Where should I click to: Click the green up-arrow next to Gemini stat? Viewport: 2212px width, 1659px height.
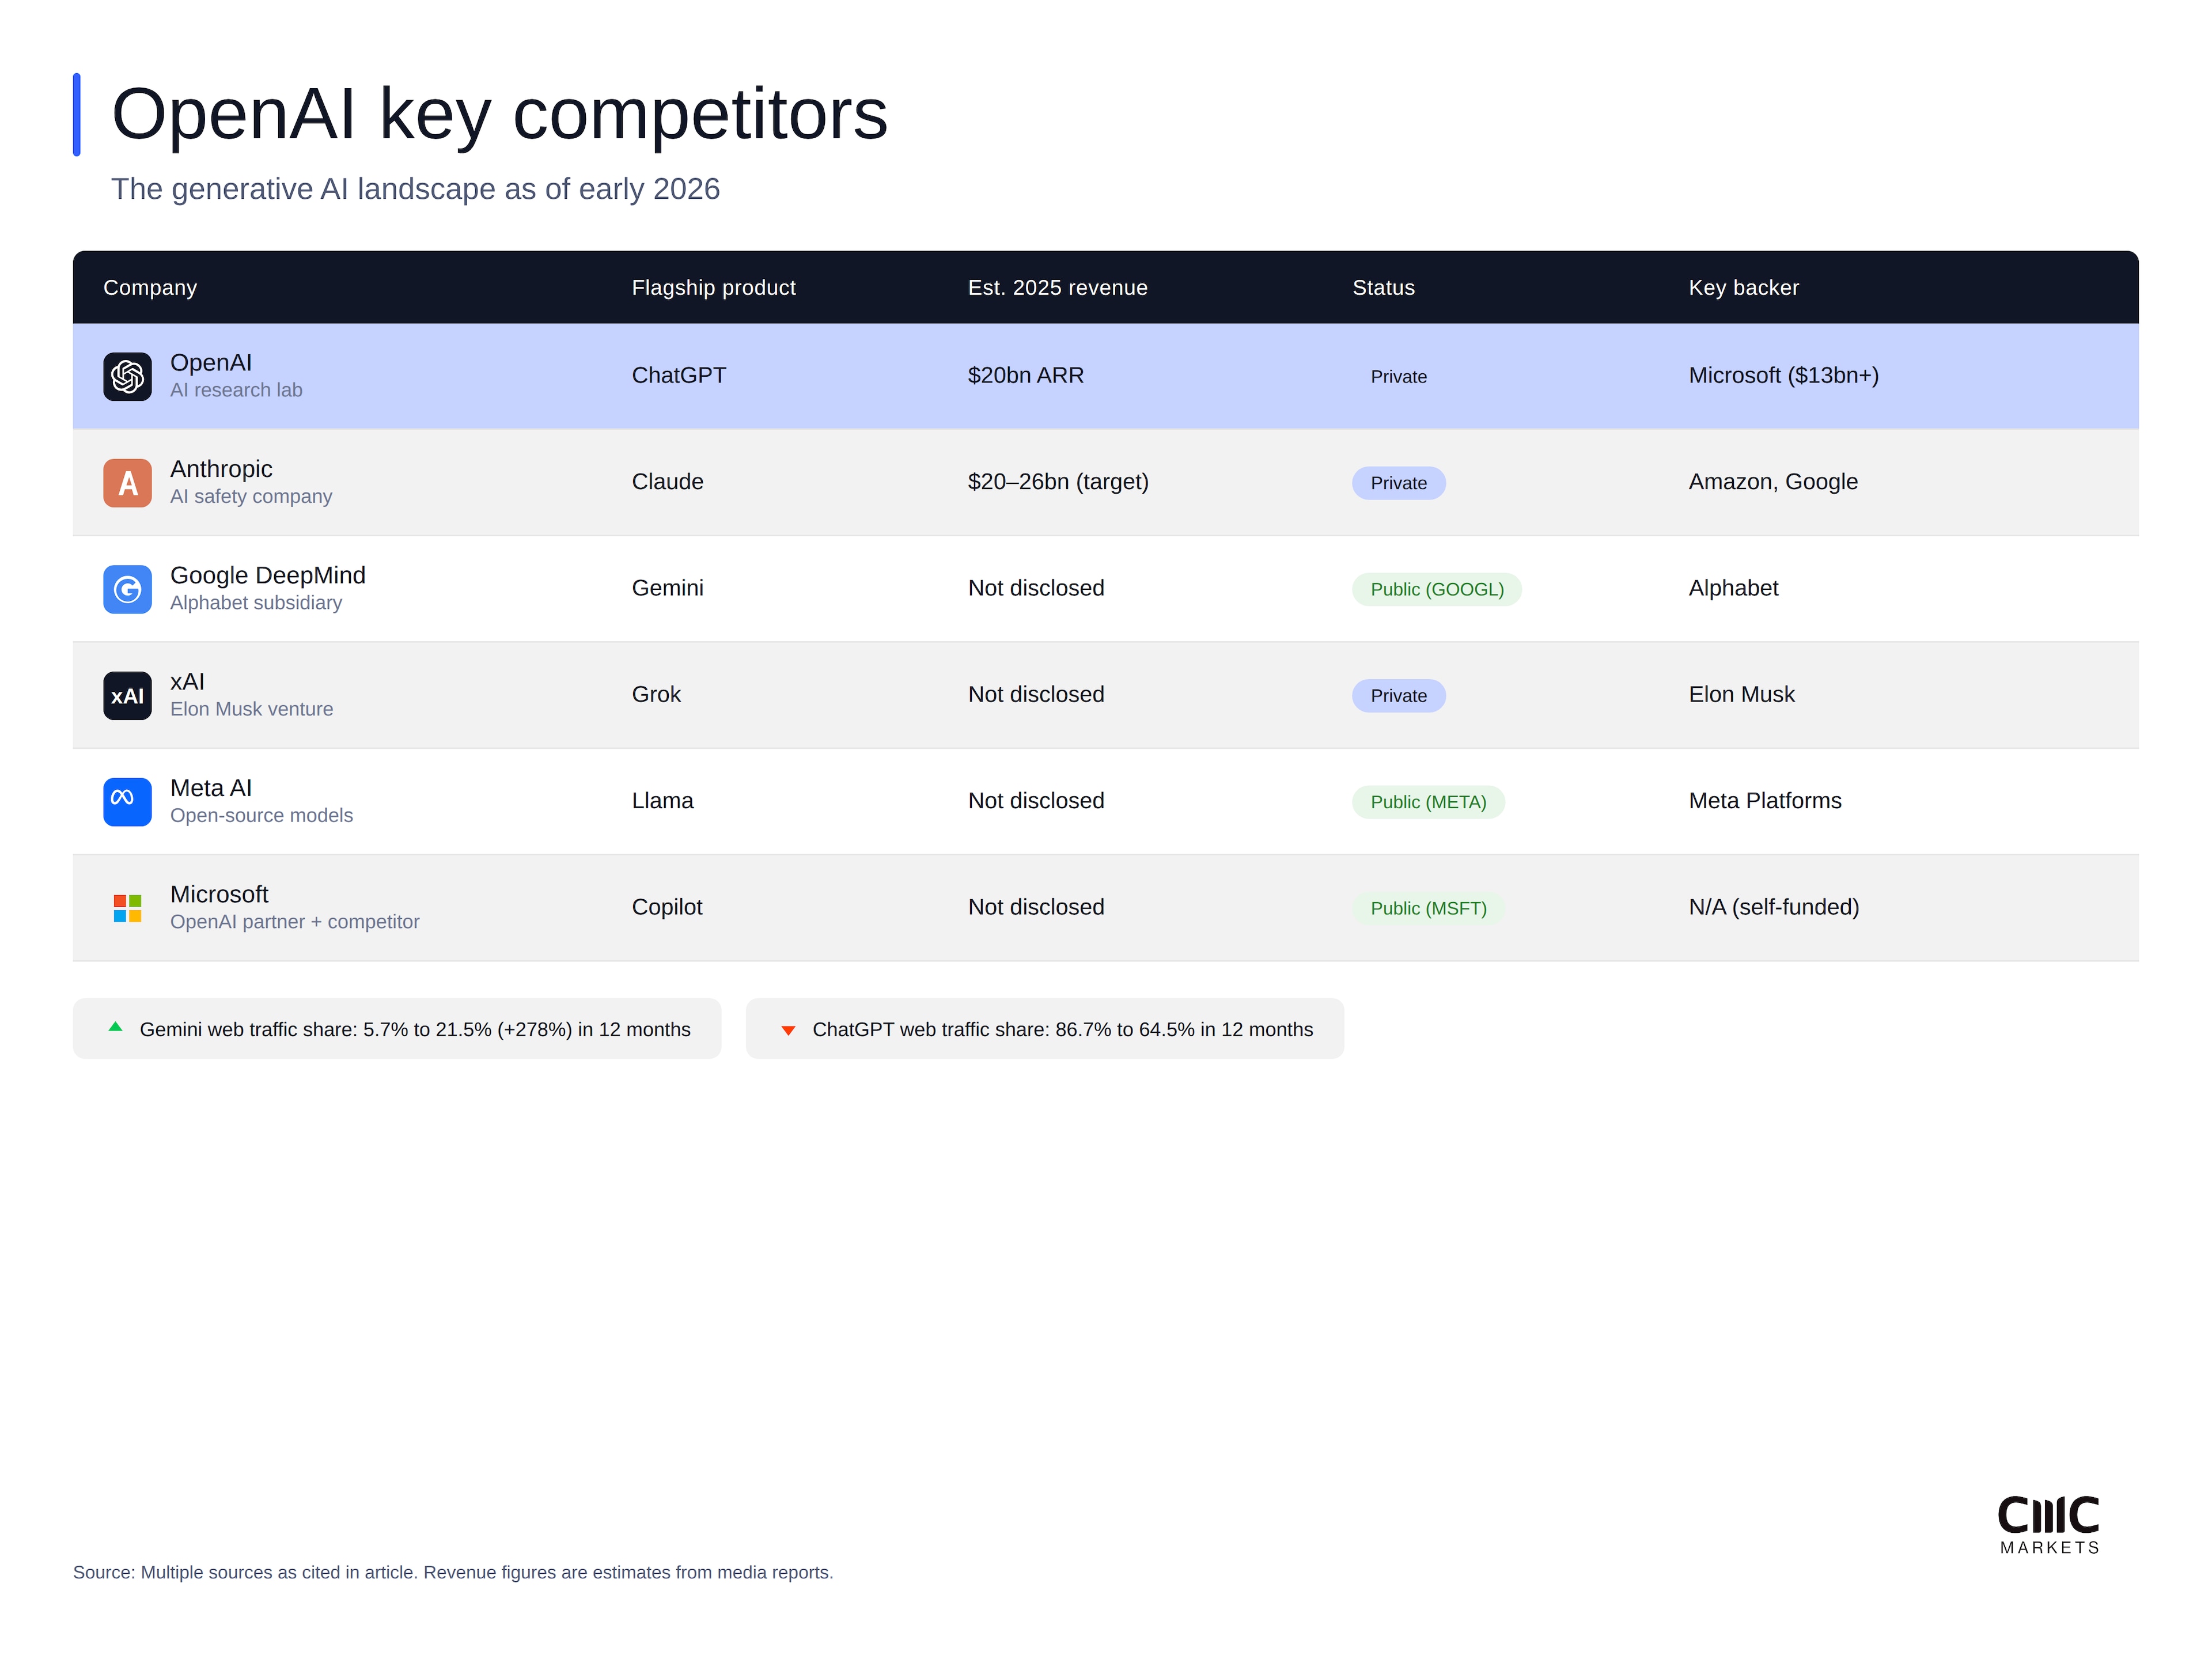(x=117, y=1027)
